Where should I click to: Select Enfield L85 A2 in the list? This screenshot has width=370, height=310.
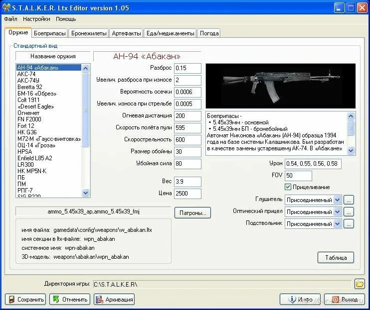coord(48,158)
